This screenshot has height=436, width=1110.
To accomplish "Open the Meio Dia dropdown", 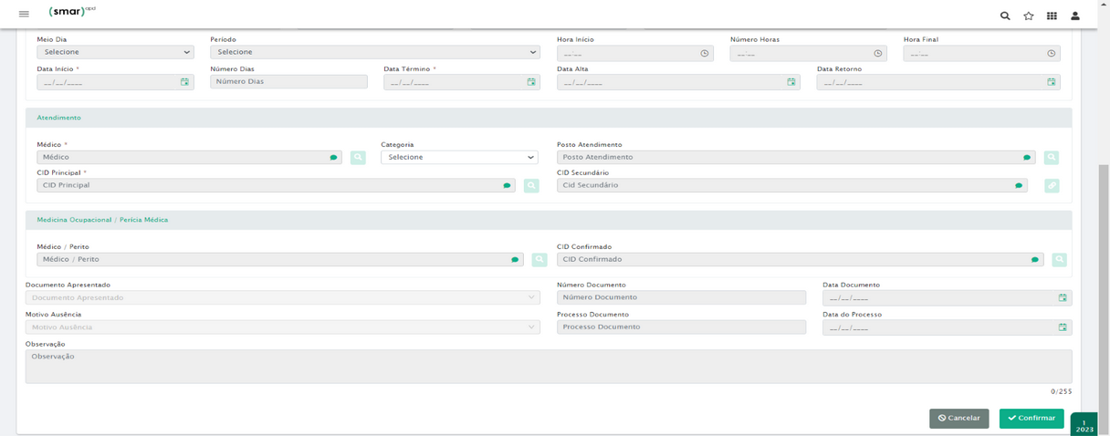I will coord(115,53).
